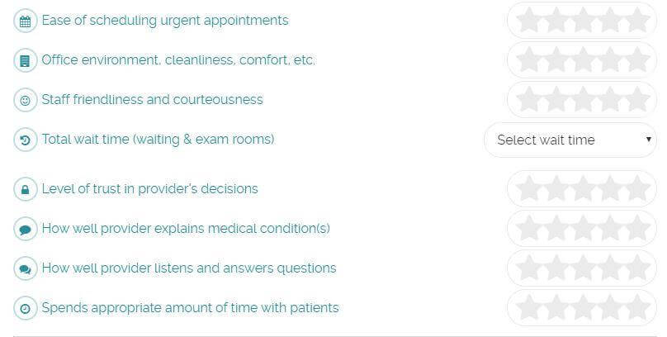Click the smiley icon for staff friendliness

pos(25,101)
